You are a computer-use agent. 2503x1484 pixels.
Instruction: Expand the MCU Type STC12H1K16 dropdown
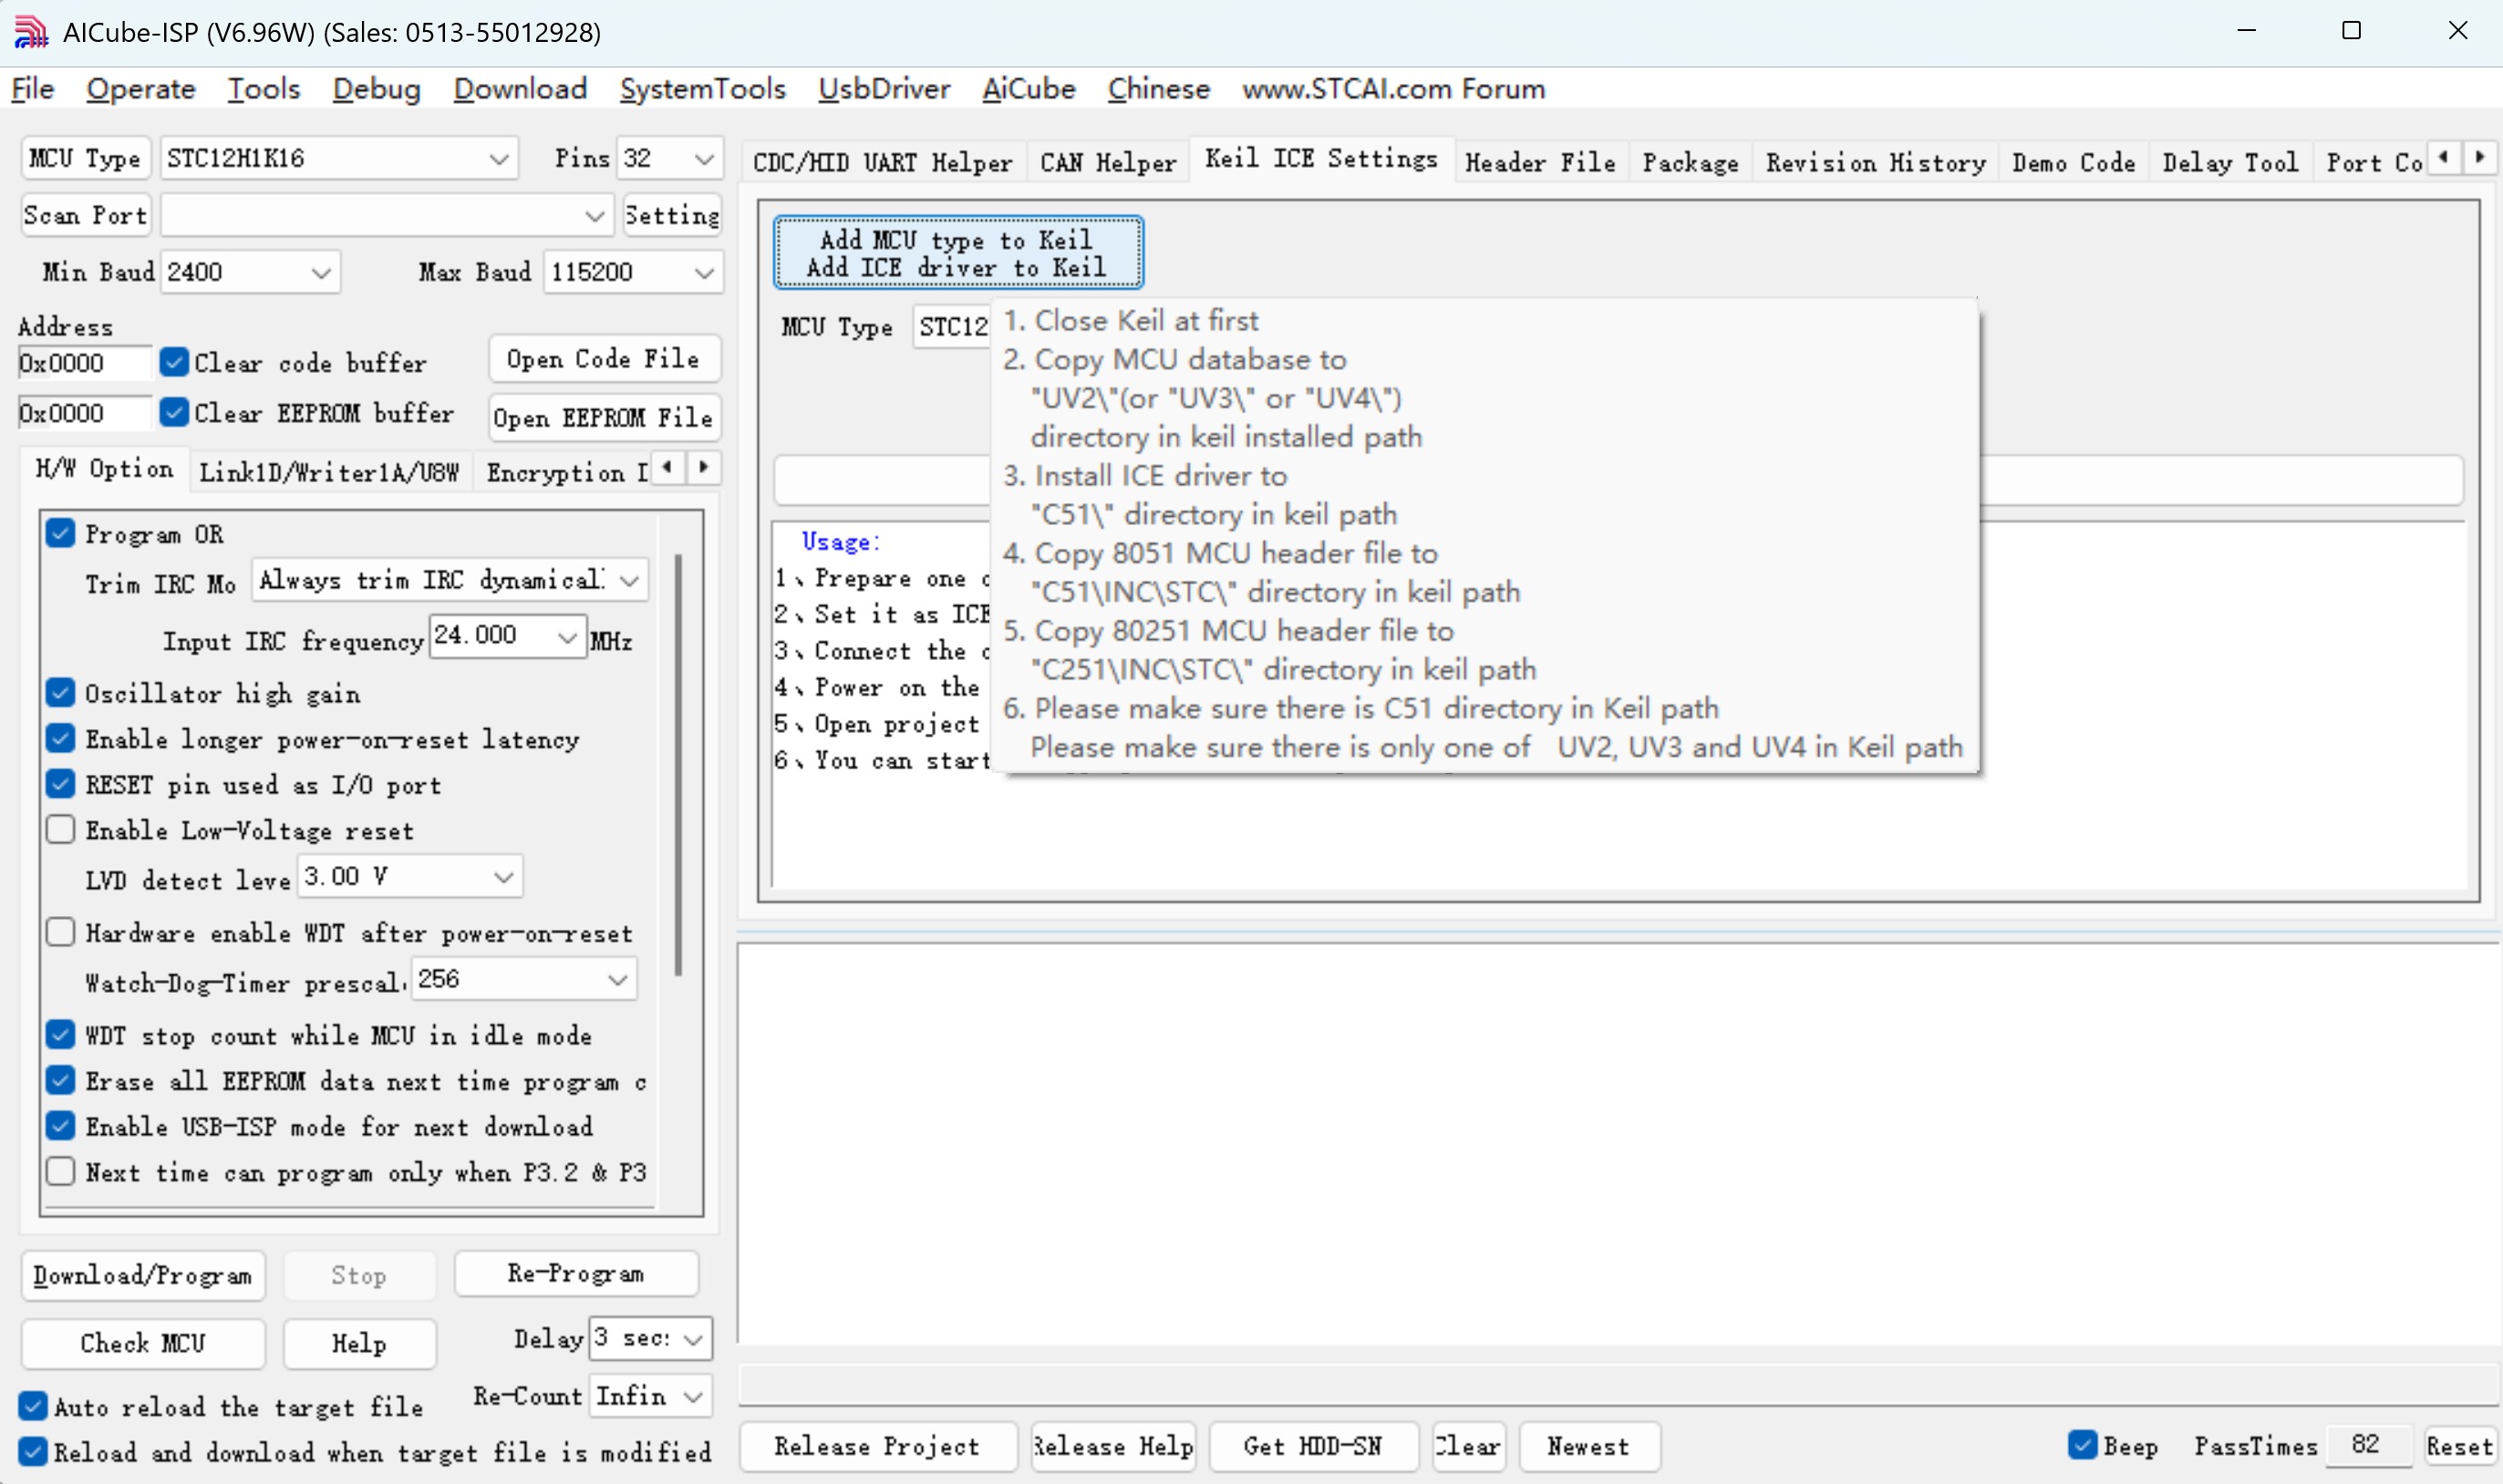coord(339,158)
